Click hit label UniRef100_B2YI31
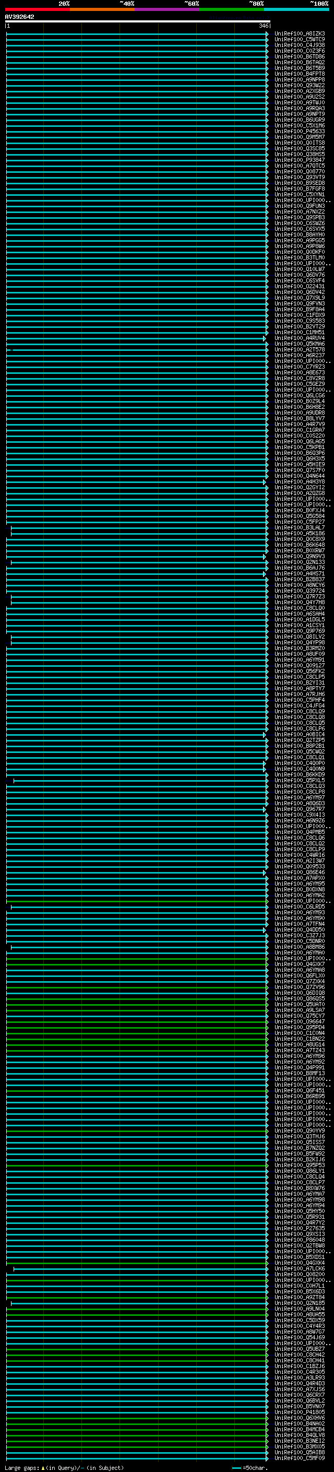This screenshot has height=1472, width=334. (300, 683)
